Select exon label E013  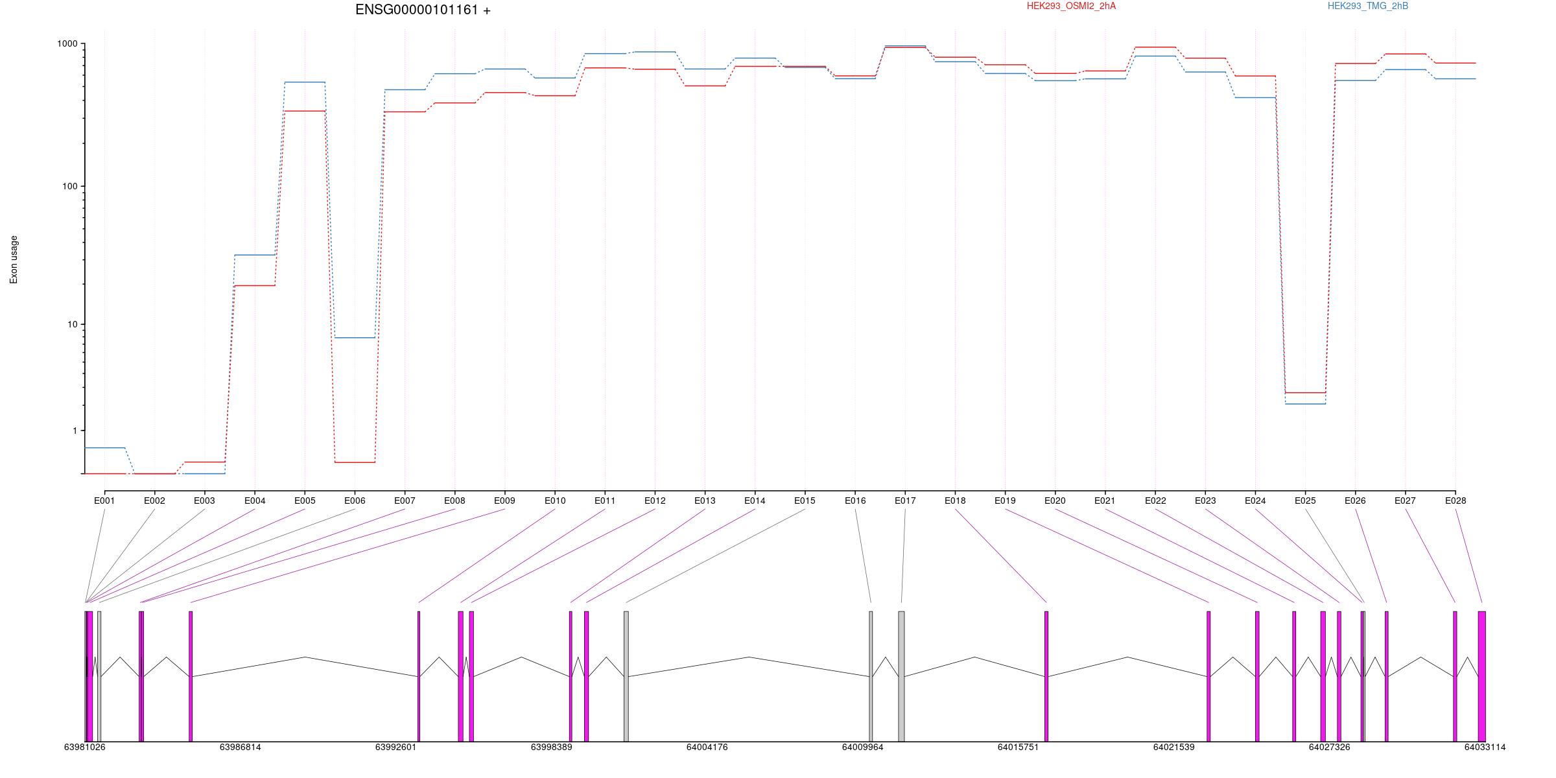[x=705, y=501]
